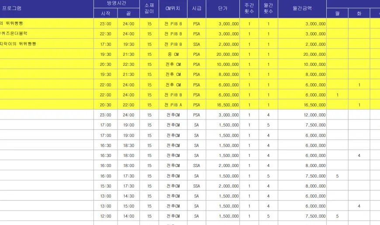Select the 중 CM position cell
380x225 pixels.
173,55
